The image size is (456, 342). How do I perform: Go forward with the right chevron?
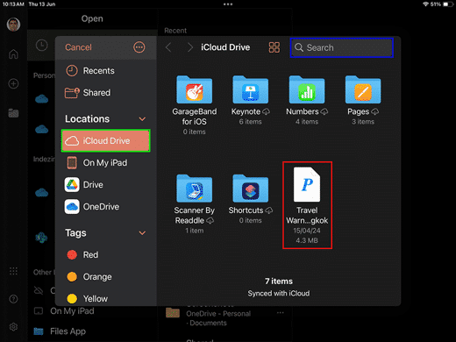click(x=190, y=47)
